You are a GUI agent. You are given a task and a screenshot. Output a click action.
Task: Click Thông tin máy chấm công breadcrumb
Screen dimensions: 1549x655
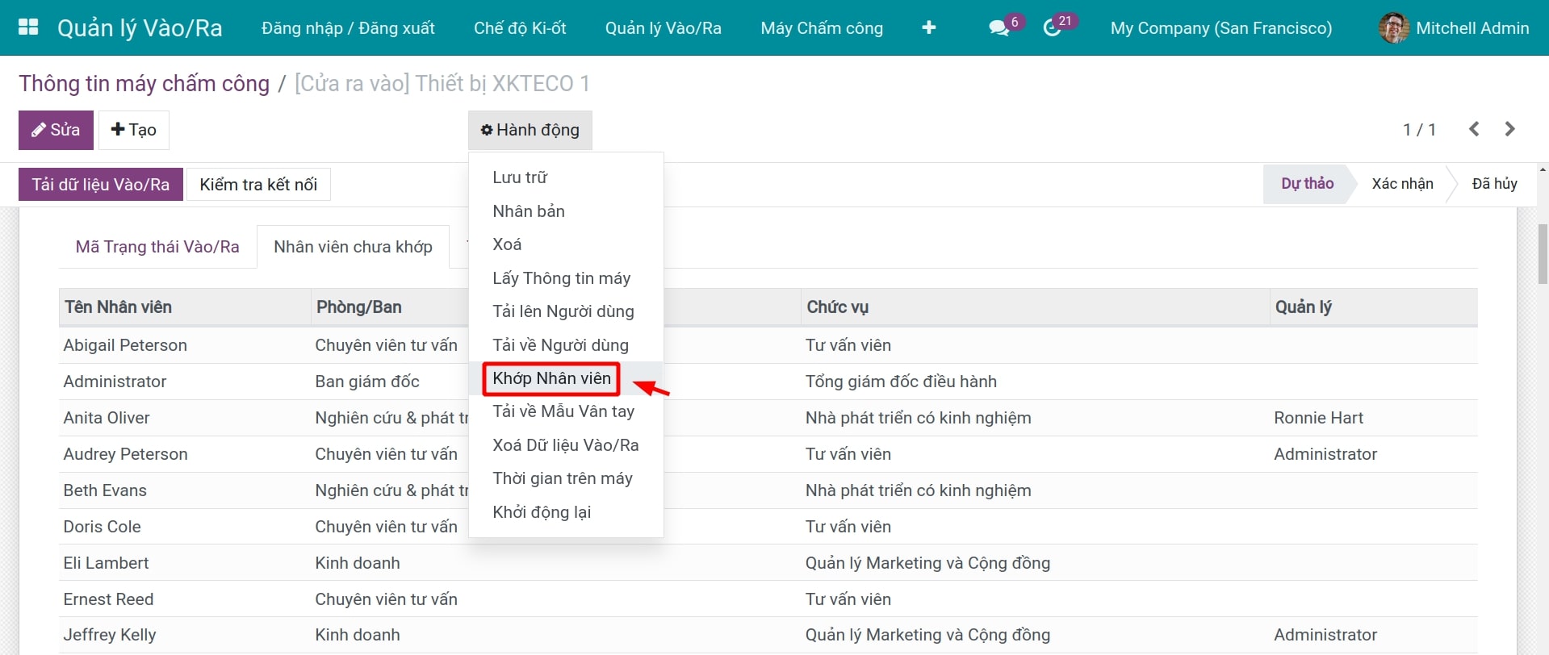(144, 83)
